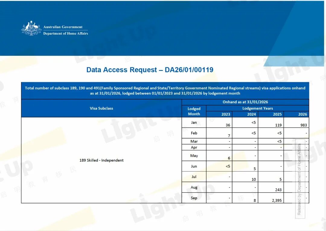Click the Feb 2025 value '<5'
This screenshot has height=231, width=326.
[280, 133]
